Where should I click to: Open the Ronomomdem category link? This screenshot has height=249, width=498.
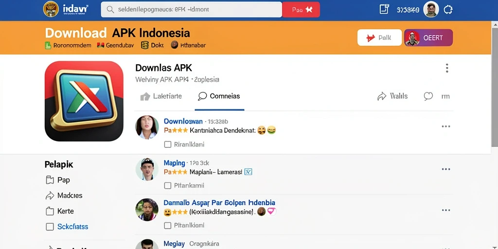68,45
